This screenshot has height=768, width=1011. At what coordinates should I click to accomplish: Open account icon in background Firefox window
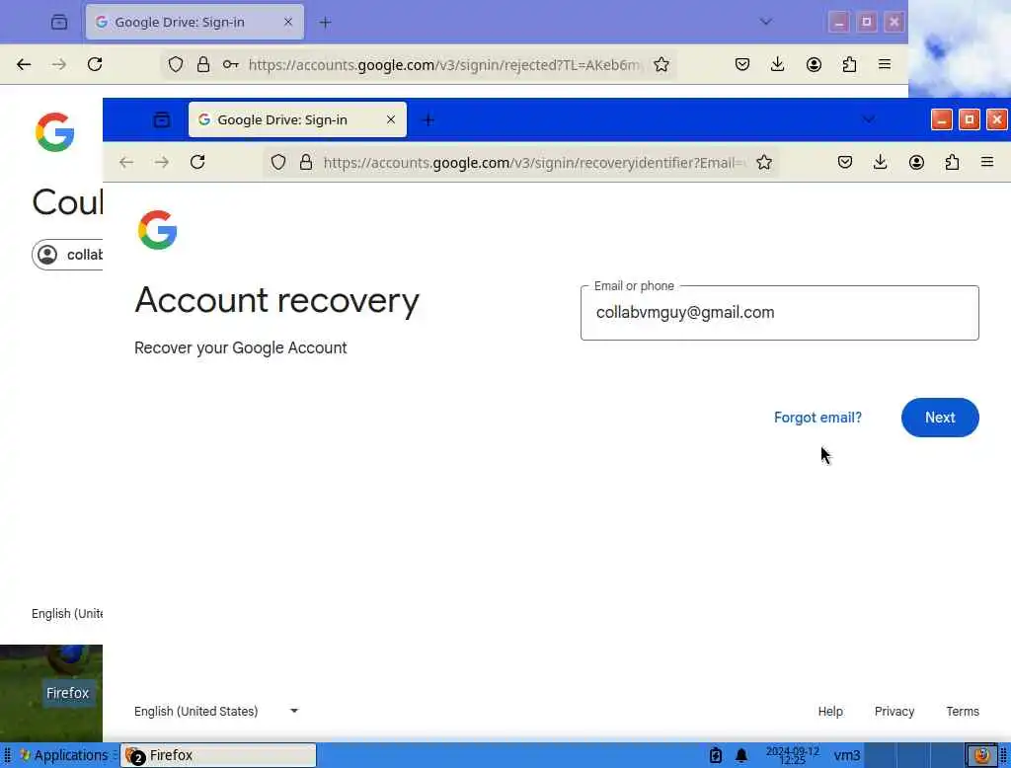[x=814, y=64]
